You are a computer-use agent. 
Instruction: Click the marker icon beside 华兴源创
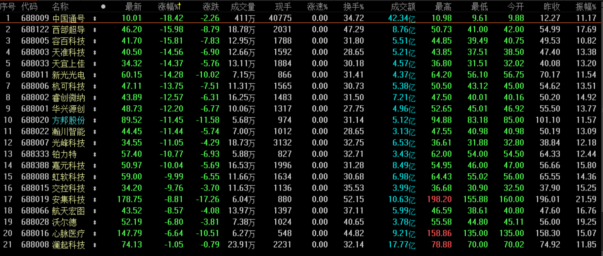tap(95, 109)
